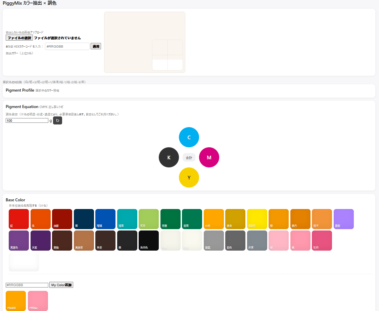Select the 浅葱 teal swatch
The width and height of the screenshot is (379, 311).
[127, 219]
